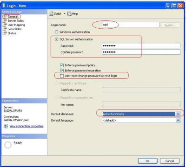Click the ZAIDALOMARY\zaid connection text

coord(16,120)
